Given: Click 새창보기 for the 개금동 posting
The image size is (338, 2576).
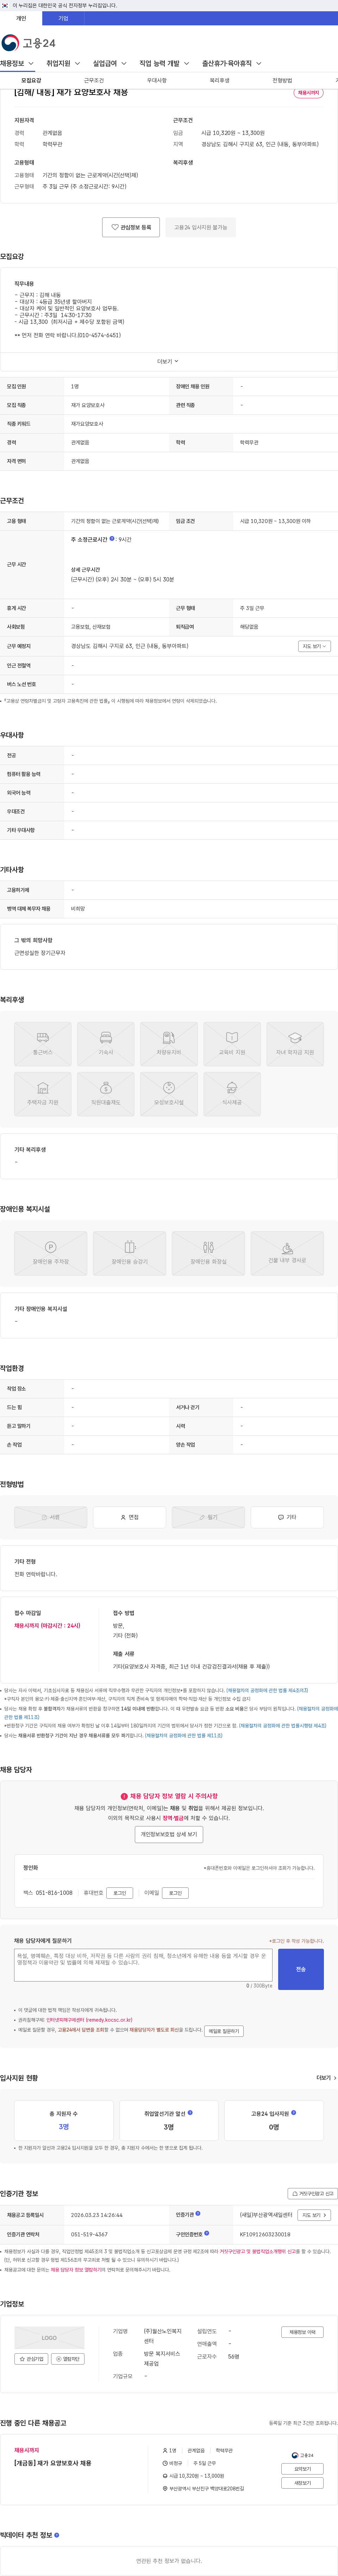Looking at the screenshot, I should 302,2483.
